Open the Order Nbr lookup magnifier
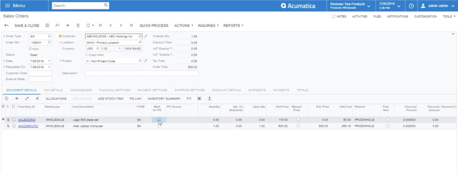Viewport: 458px width, 174px height. coord(49,42)
